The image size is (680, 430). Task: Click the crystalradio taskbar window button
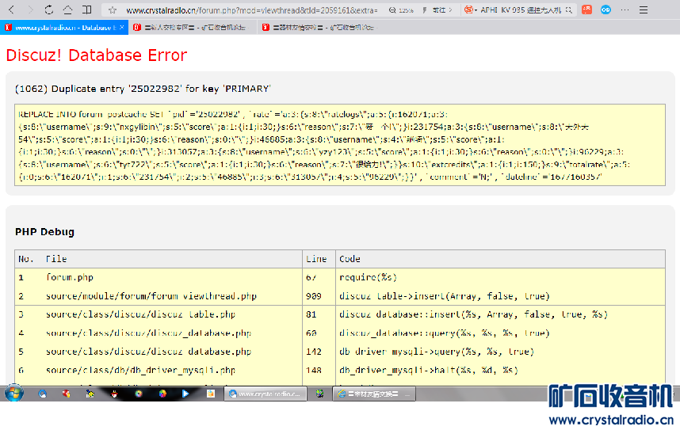264,393
